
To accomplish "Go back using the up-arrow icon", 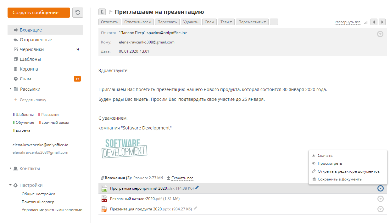I will pyautogui.click(x=102, y=12).
